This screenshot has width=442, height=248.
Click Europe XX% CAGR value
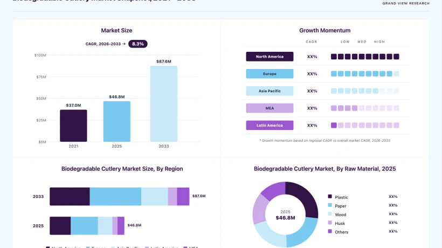point(312,74)
